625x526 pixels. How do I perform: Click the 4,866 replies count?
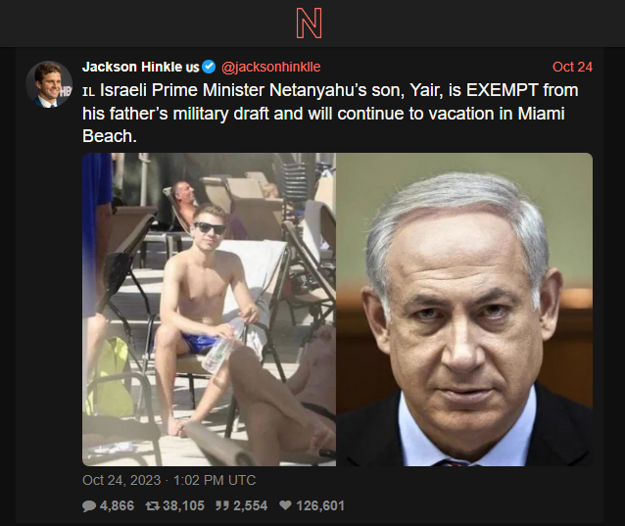pos(117,505)
